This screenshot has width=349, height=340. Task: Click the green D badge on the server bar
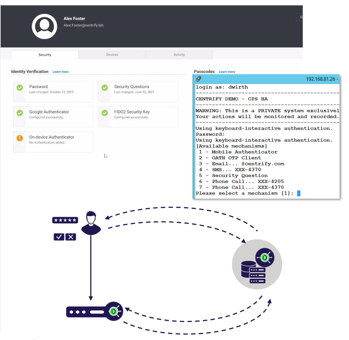coord(113,311)
